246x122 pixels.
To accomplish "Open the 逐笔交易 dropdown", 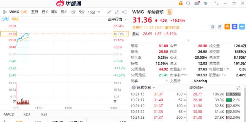I will 154,88.
